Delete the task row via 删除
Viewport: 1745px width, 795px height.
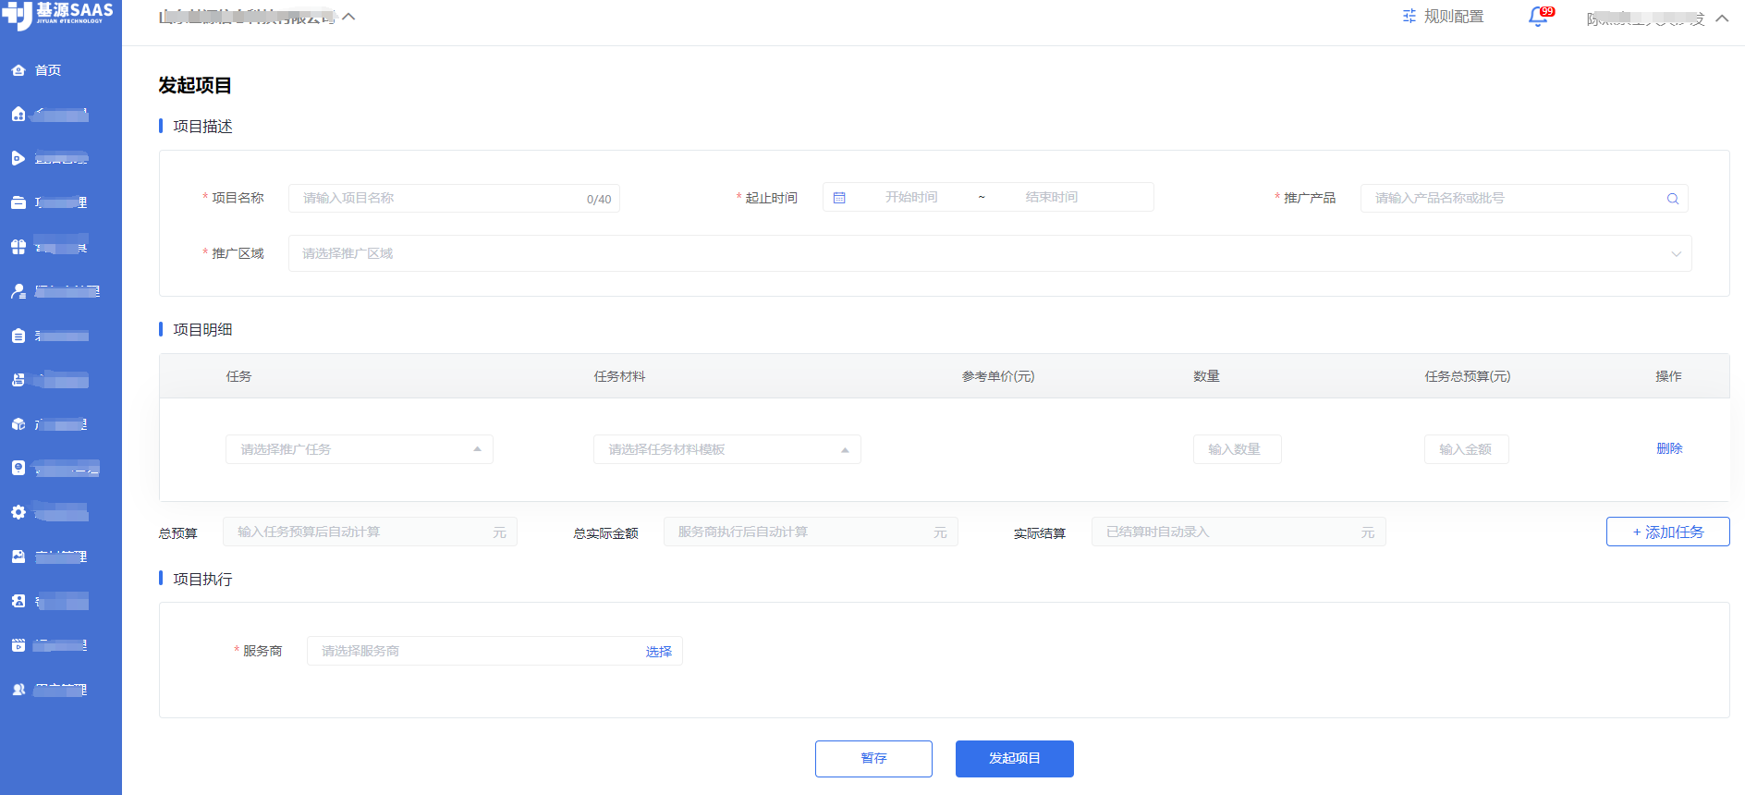(1669, 448)
